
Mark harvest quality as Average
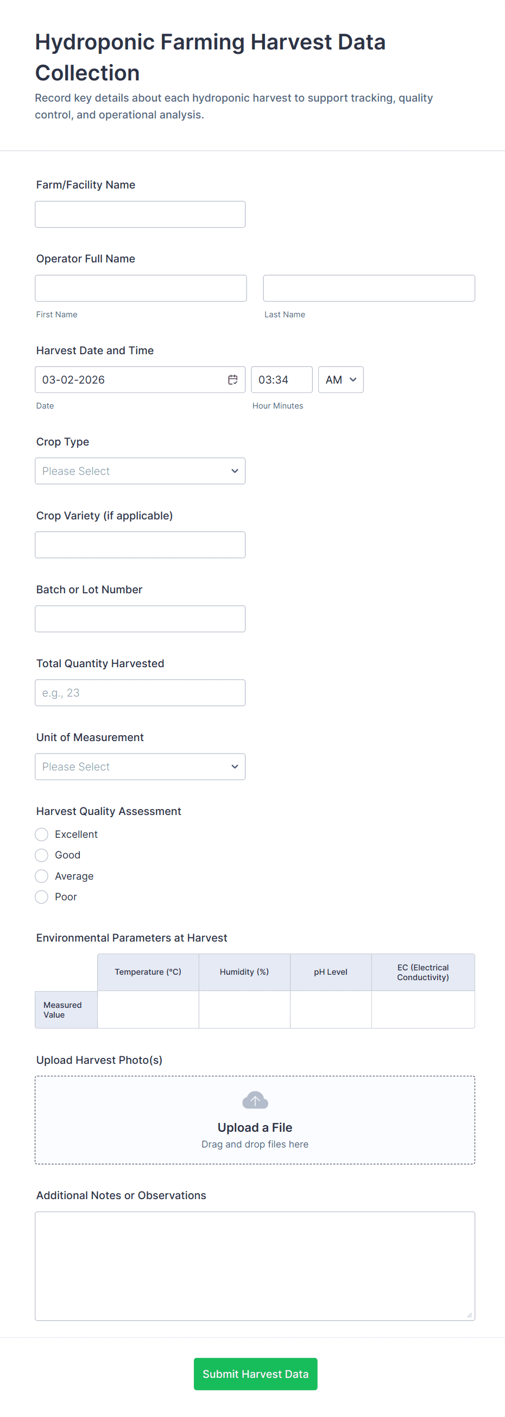tap(42, 876)
